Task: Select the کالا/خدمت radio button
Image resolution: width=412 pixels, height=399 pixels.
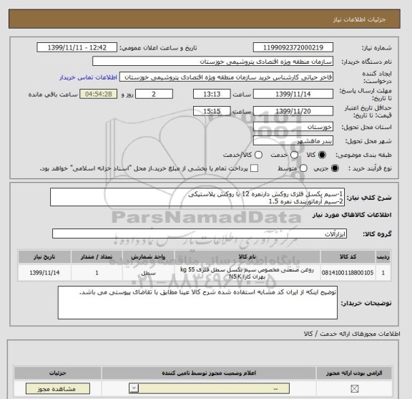Action: click(x=258, y=155)
